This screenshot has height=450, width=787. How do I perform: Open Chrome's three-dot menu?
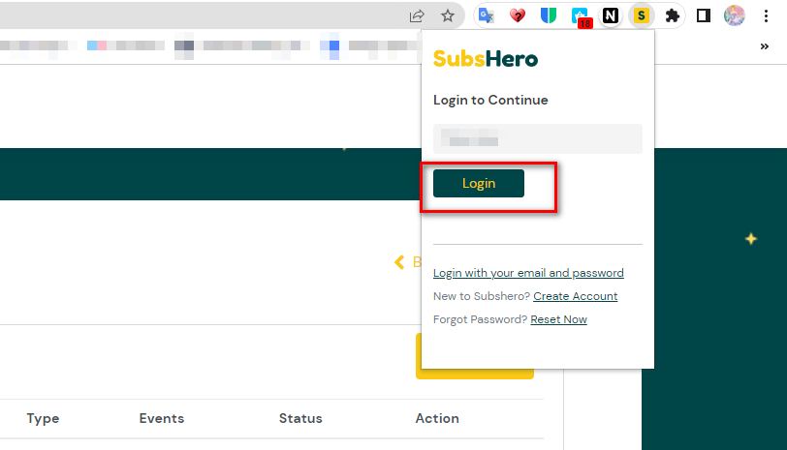[766, 16]
